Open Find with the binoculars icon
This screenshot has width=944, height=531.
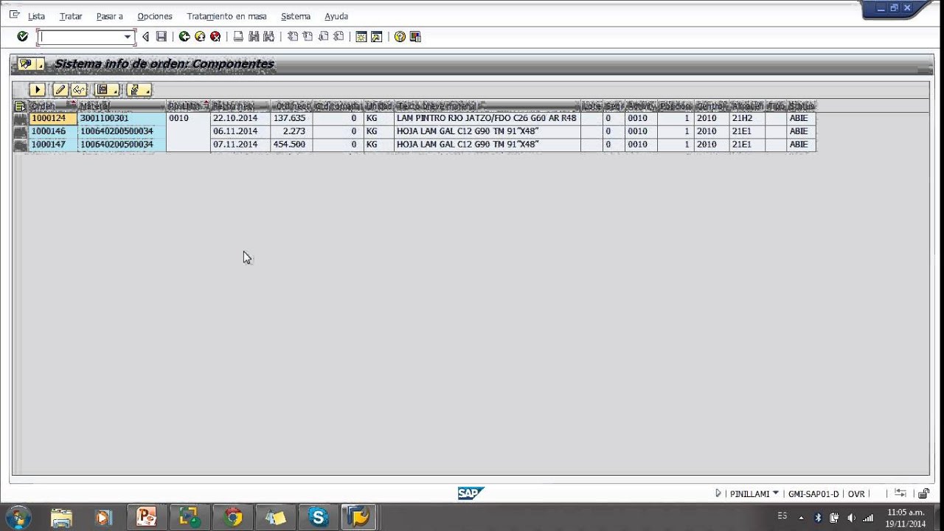pos(254,36)
